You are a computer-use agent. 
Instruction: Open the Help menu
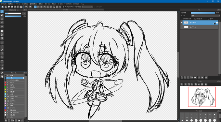(83, 4)
